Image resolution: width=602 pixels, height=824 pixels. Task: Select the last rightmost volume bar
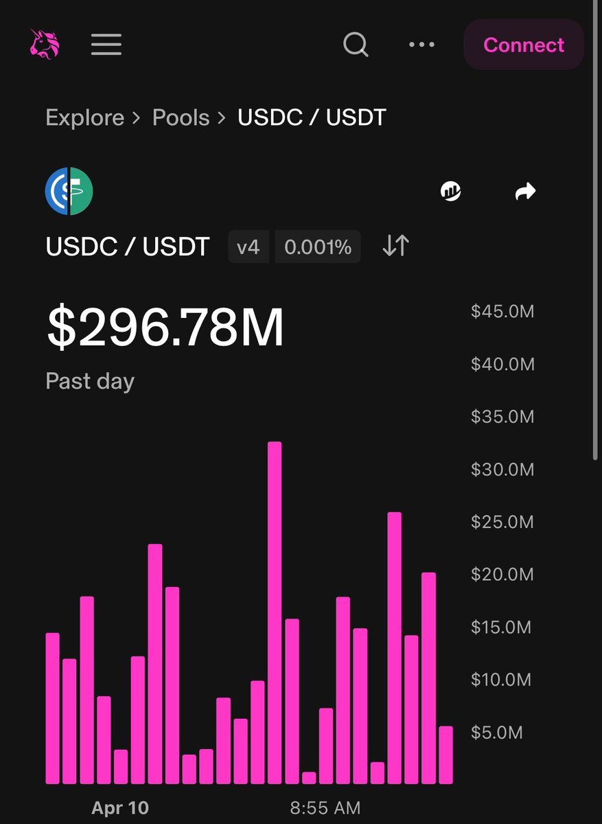pyautogui.click(x=445, y=755)
